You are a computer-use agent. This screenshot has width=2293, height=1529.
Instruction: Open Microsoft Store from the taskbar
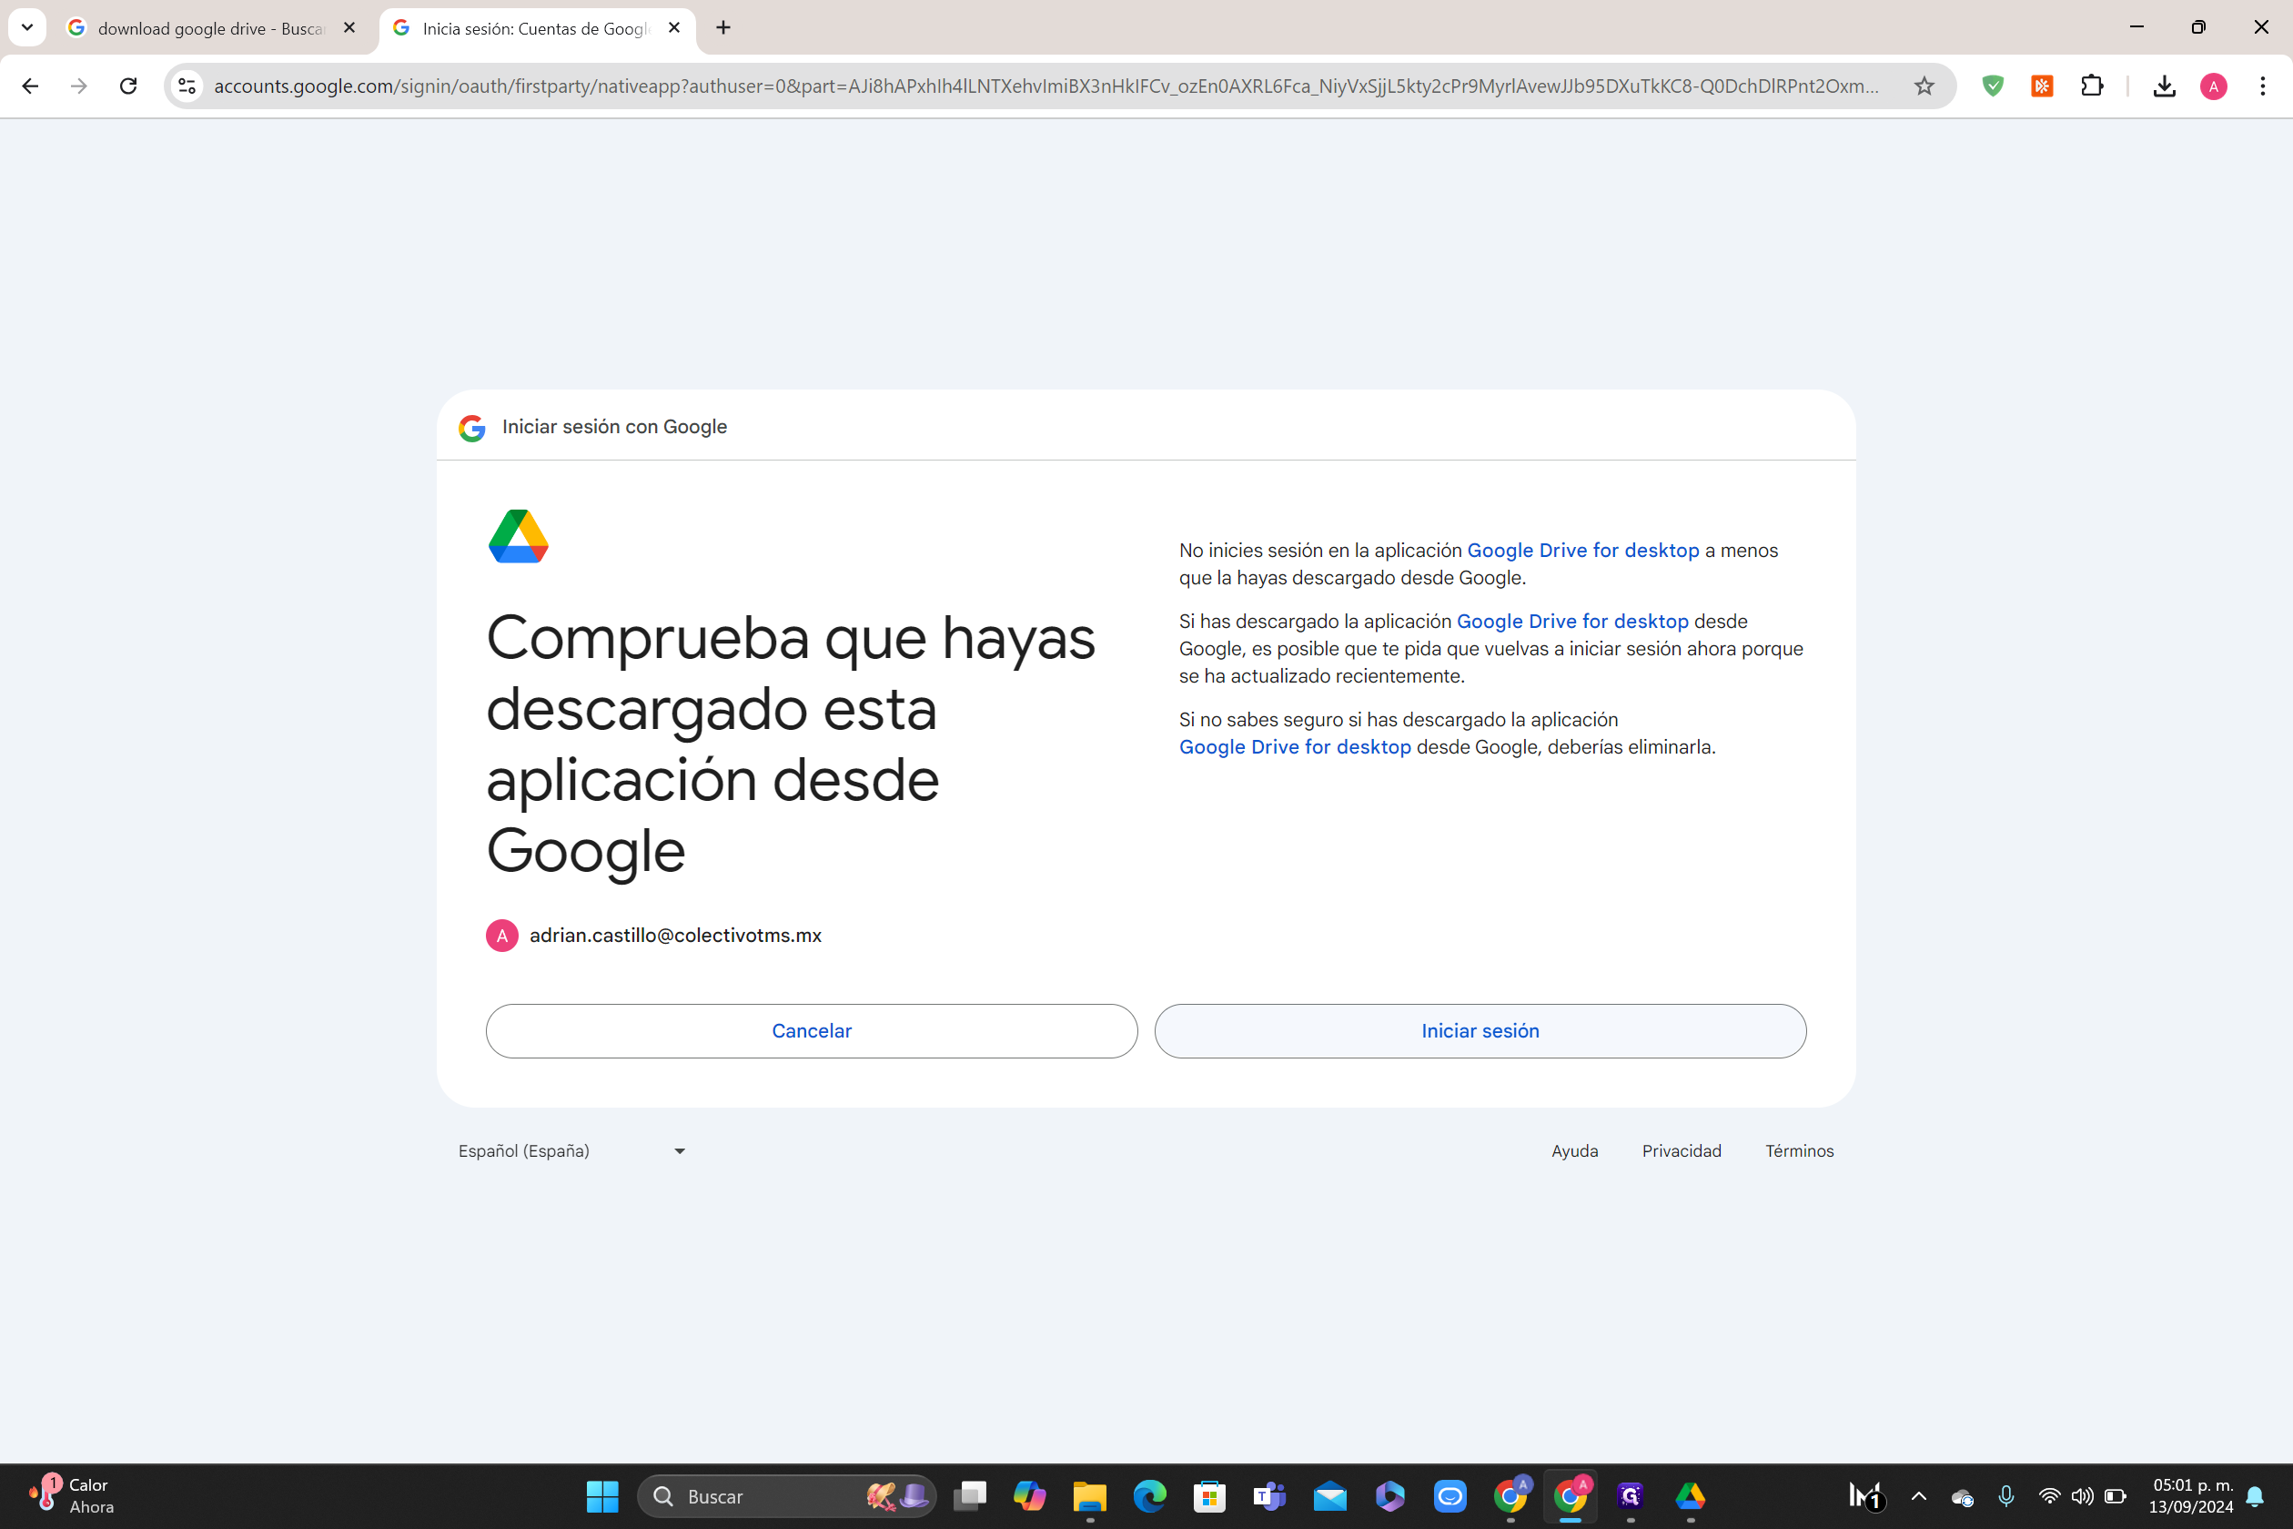1210,1496
